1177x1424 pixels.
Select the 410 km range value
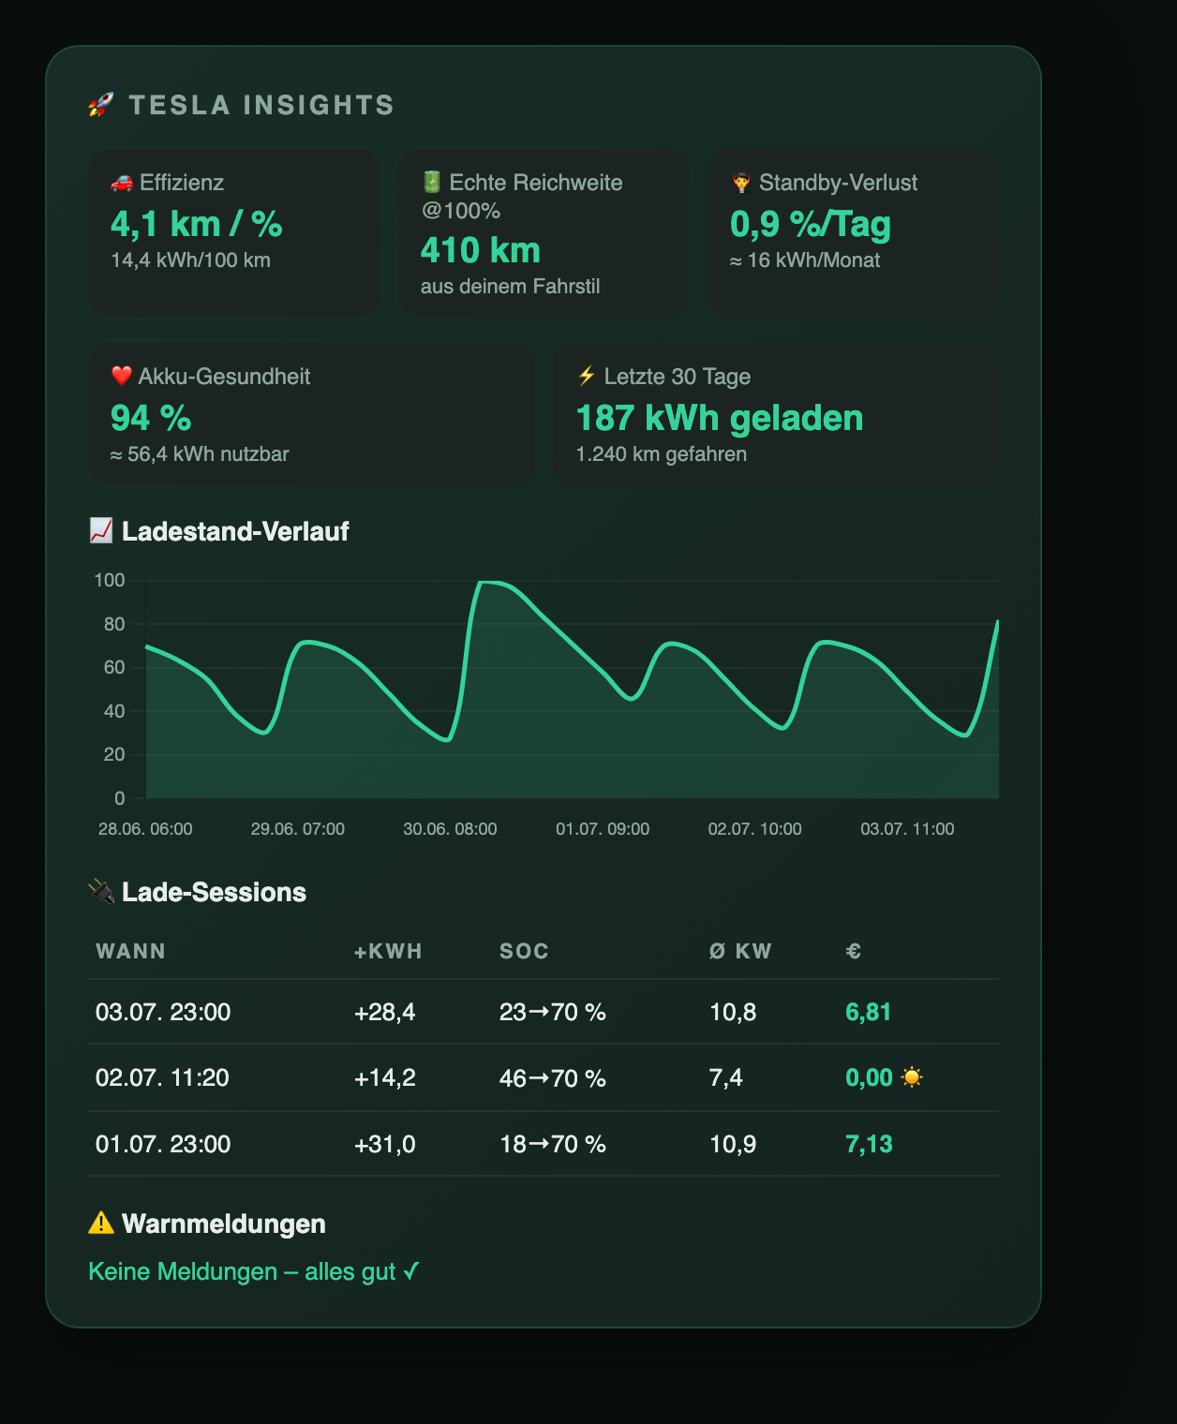481,250
